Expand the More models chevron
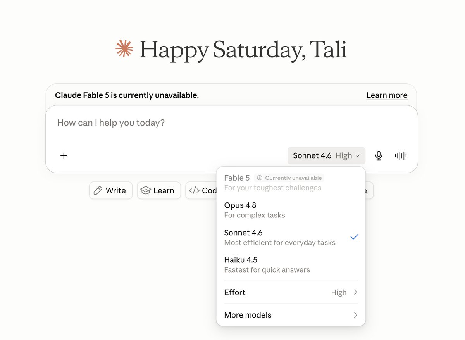The height and width of the screenshot is (340, 465). [355, 315]
